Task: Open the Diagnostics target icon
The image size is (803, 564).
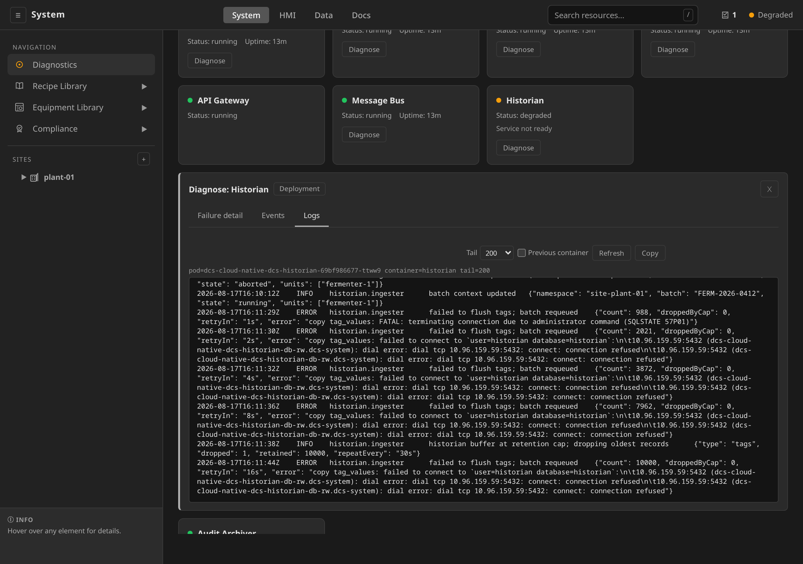Action: click(19, 65)
